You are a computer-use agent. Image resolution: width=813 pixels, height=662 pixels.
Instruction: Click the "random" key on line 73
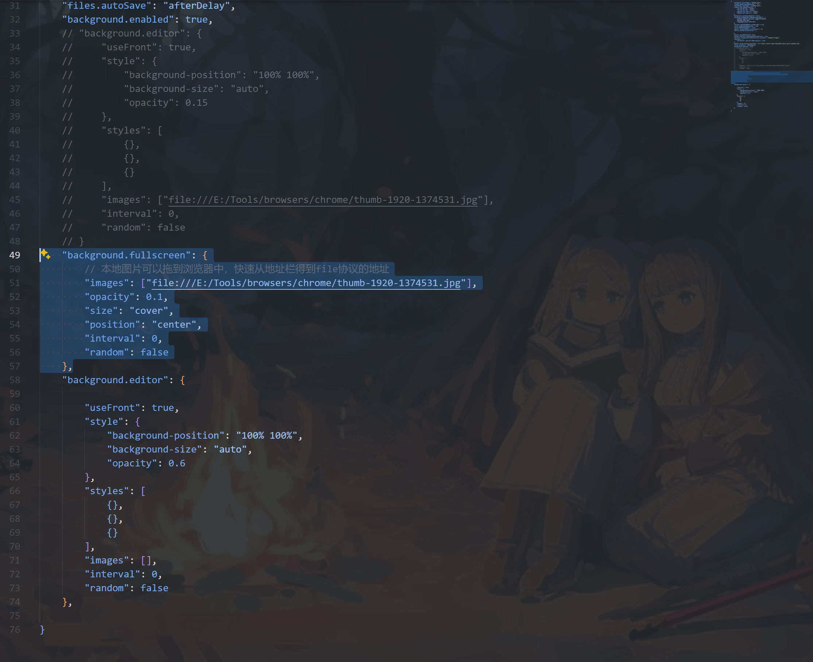pyautogui.click(x=107, y=588)
